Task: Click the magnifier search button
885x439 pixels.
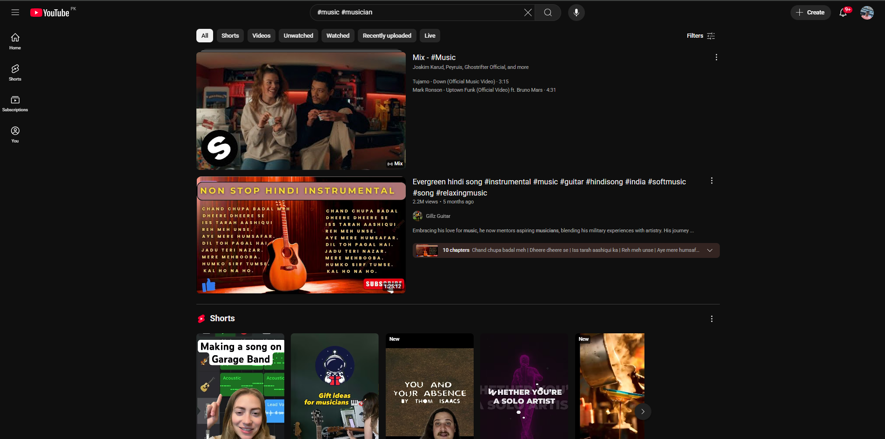Action: [548, 13]
